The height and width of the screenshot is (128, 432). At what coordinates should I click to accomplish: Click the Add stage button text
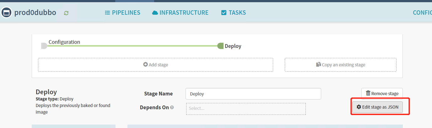pyautogui.click(x=158, y=65)
